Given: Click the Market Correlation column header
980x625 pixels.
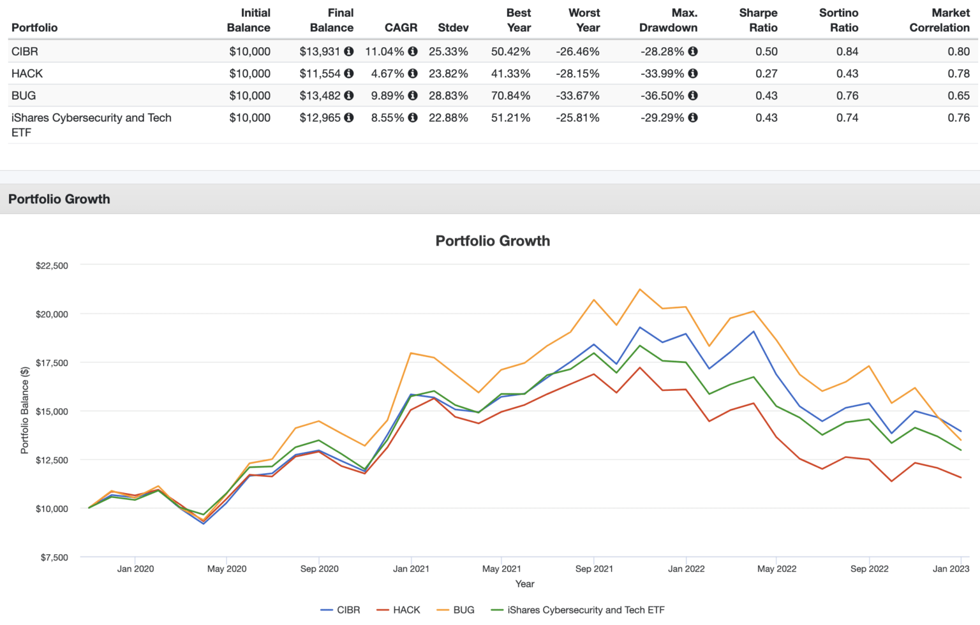Looking at the screenshot, I should click(939, 20).
